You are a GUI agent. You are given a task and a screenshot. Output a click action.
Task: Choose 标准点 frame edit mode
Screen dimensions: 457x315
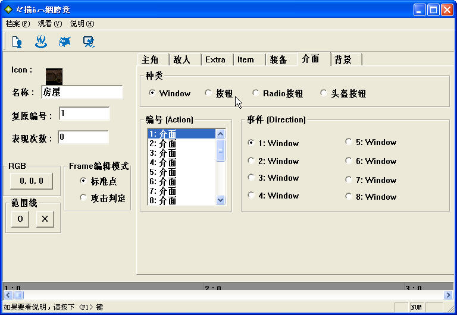(x=99, y=181)
